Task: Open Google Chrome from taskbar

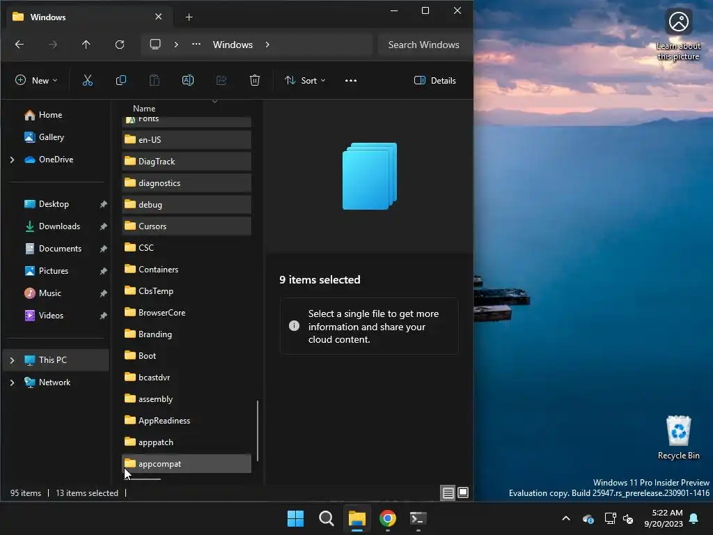Action: (387, 518)
